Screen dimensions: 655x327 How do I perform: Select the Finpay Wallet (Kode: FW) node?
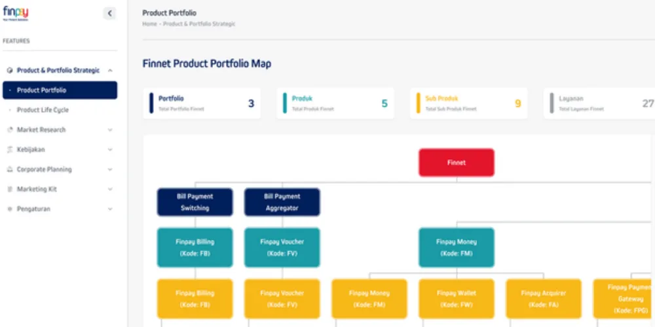coord(457,299)
